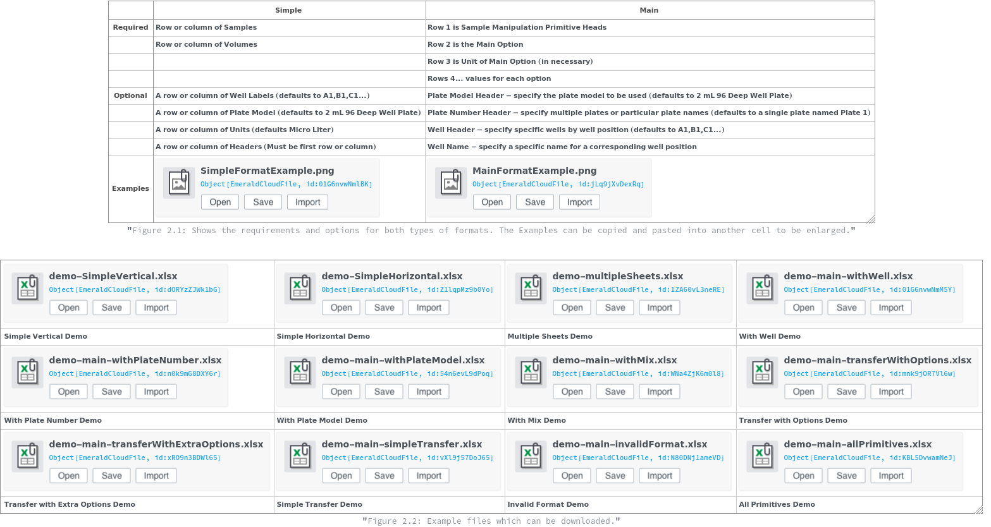Click the SimpleFormatExample.png image file icon
The width and height of the screenshot is (991, 527).
point(179,183)
